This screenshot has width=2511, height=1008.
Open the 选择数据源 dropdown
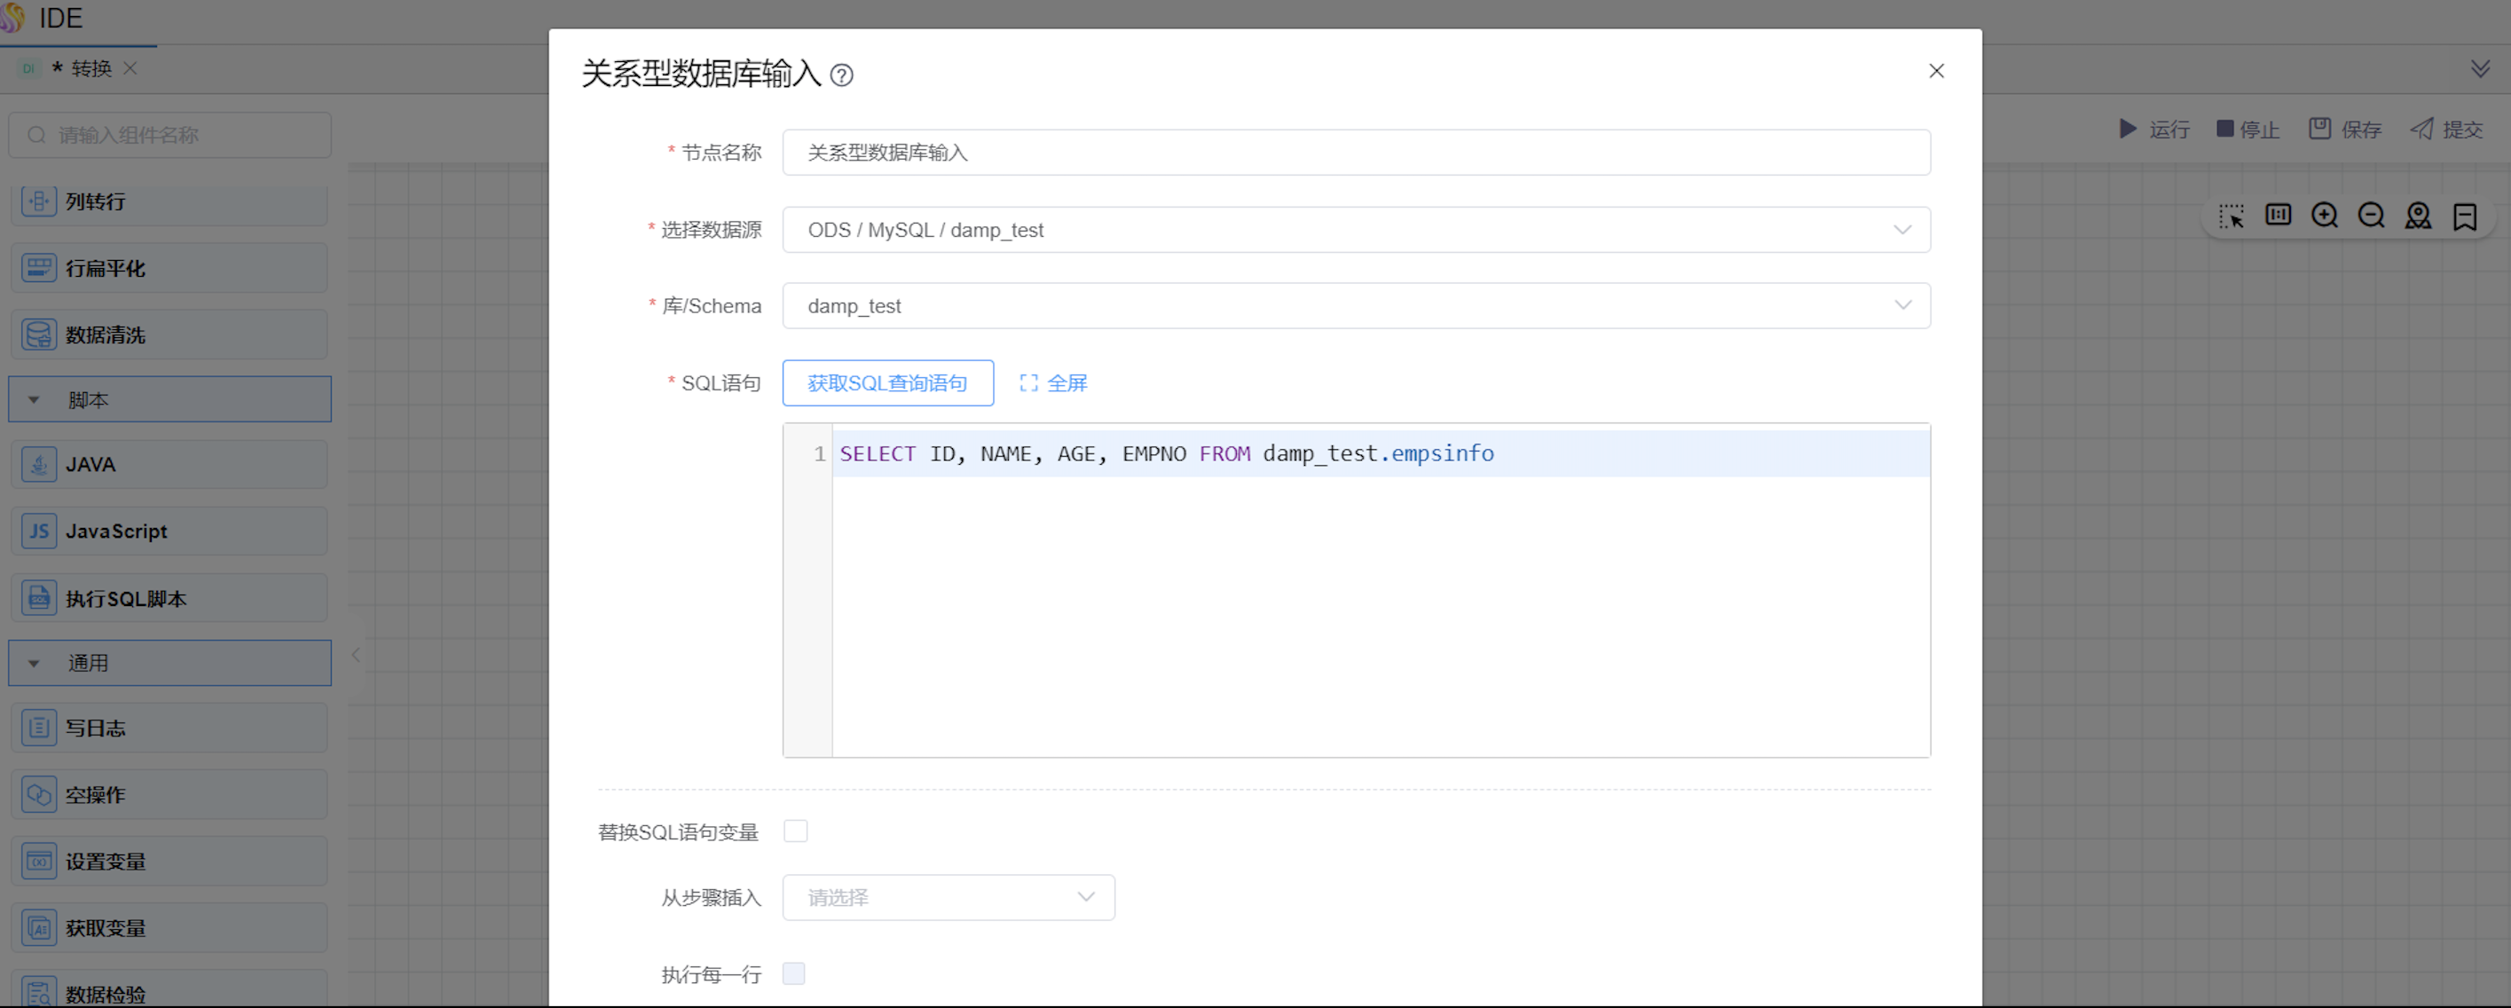(x=1355, y=230)
